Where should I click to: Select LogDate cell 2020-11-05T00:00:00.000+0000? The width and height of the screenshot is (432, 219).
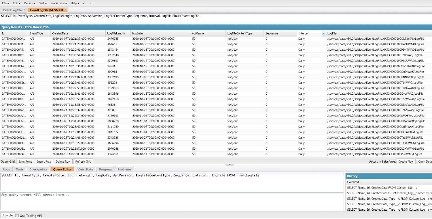[160, 116]
